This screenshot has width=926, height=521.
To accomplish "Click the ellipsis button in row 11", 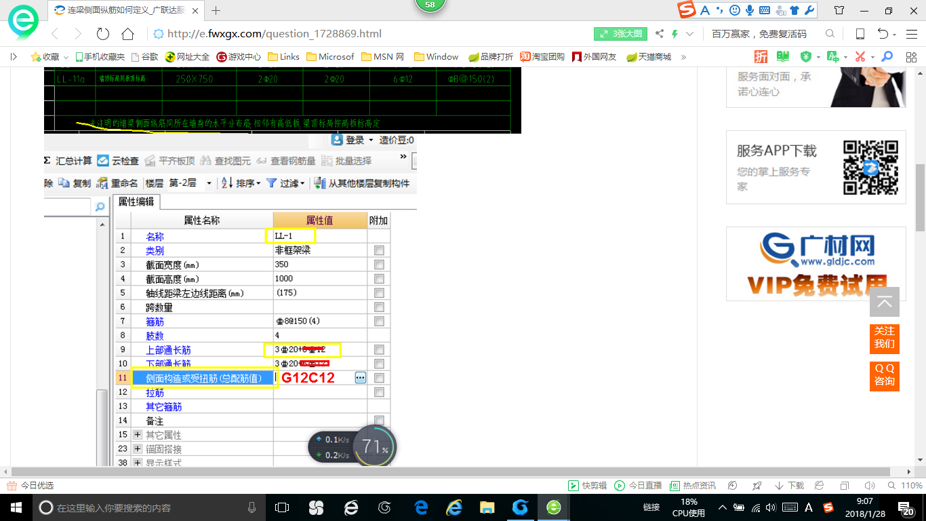I will pos(361,378).
